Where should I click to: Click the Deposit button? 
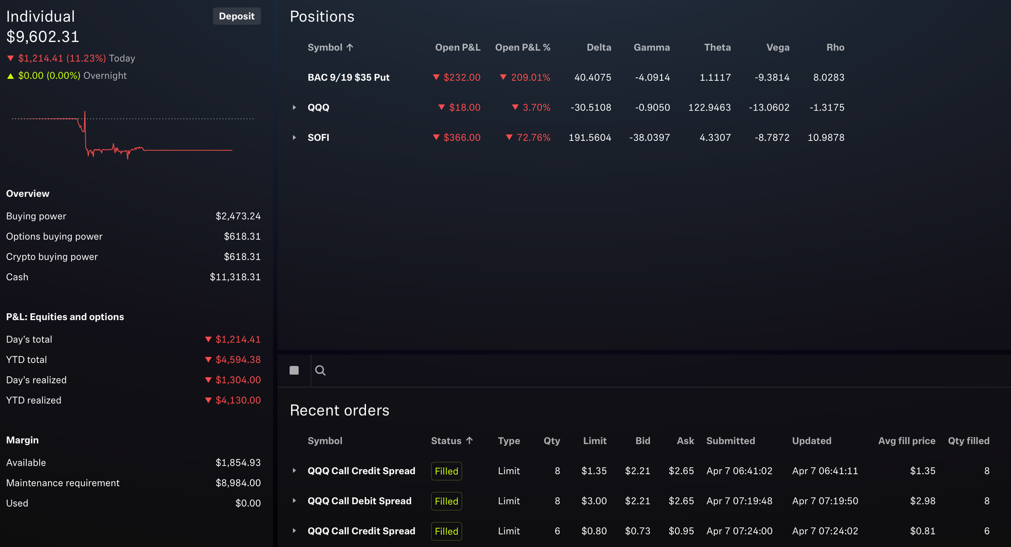click(237, 16)
